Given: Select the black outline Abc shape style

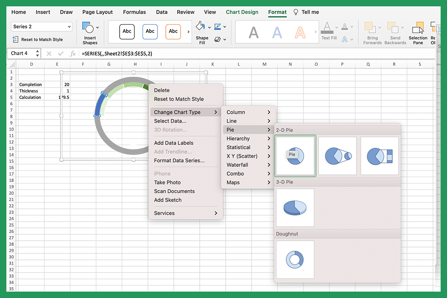Looking at the screenshot, I should point(127,31).
